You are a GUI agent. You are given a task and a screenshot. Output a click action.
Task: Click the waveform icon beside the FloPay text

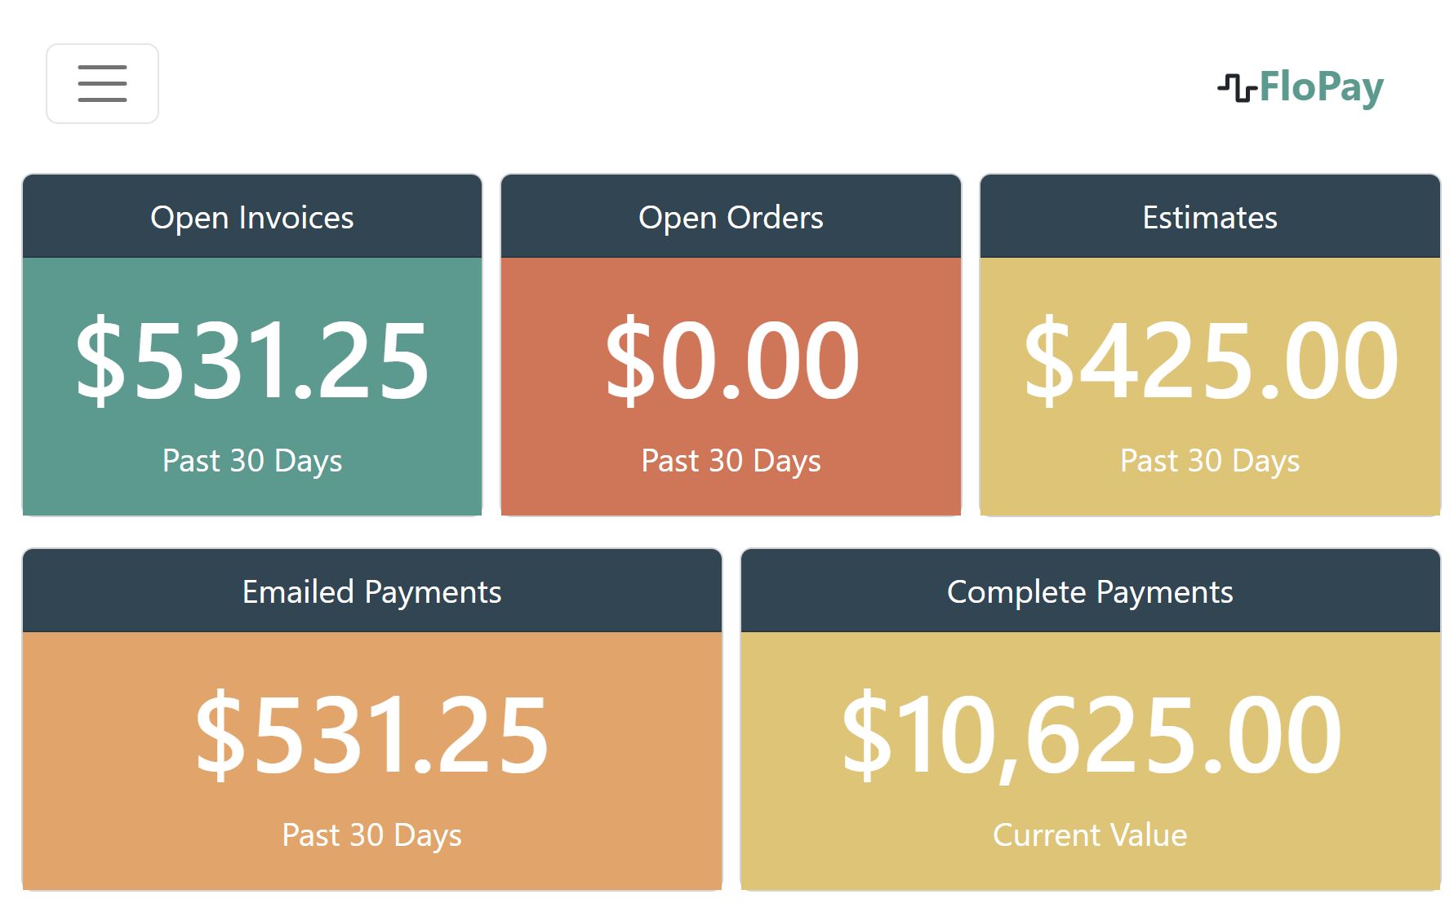click(1237, 87)
